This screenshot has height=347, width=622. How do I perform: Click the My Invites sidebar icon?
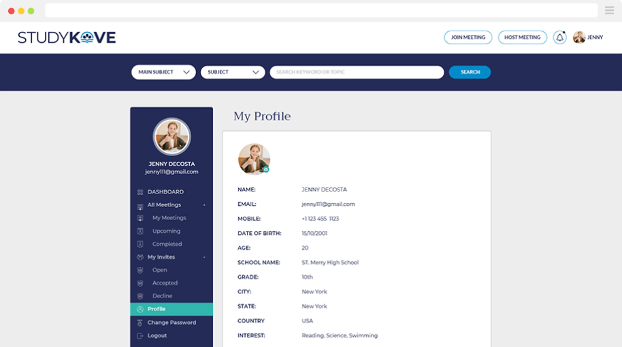coord(140,257)
